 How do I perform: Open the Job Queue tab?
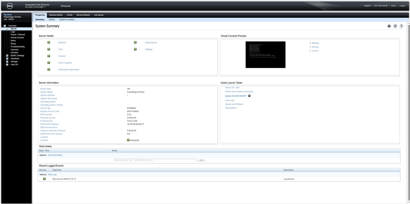pyautogui.click(x=99, y=15)
